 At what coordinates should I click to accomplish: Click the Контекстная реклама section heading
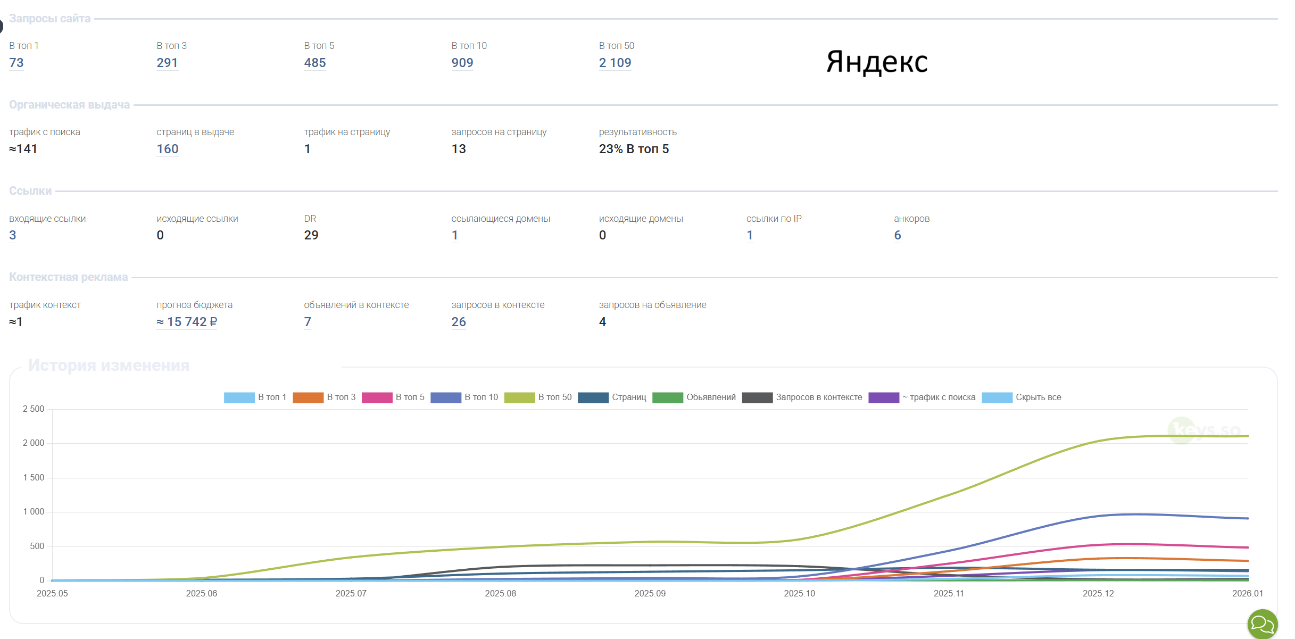(x=68, y=277)
